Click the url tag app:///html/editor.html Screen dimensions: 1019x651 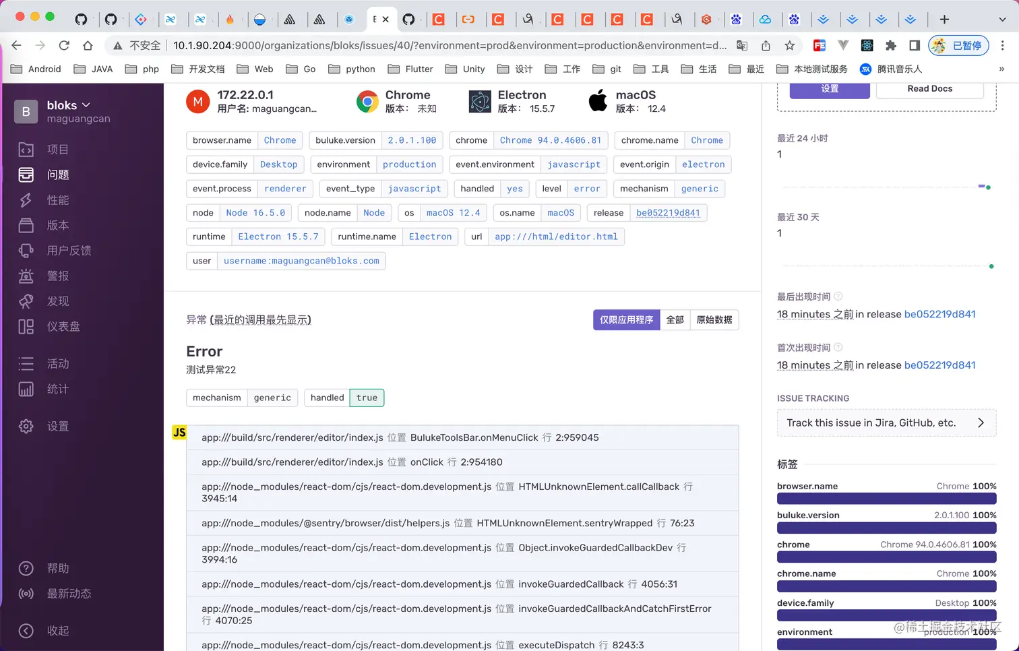[x=556, y=237]
